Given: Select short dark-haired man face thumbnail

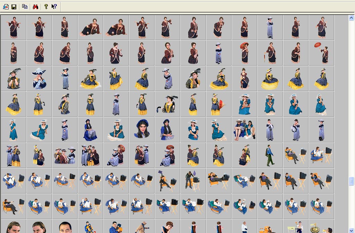Looking at the screenshot, I should point(65,226).
